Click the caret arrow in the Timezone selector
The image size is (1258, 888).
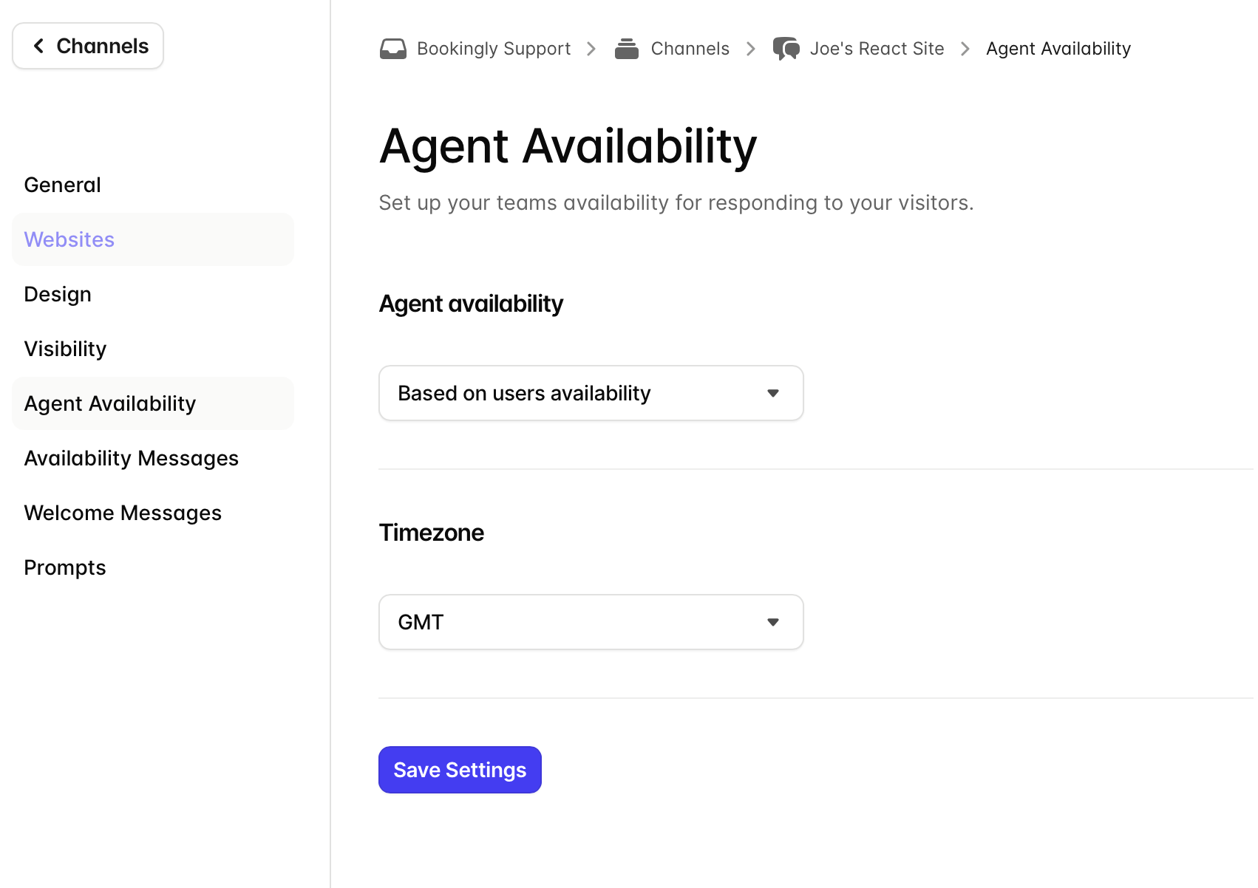click(773, 622)
